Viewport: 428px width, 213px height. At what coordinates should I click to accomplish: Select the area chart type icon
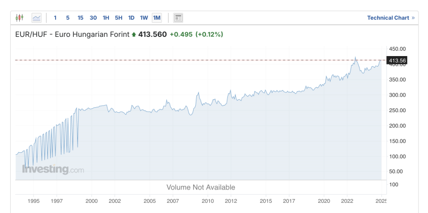(x=36, y=18)
